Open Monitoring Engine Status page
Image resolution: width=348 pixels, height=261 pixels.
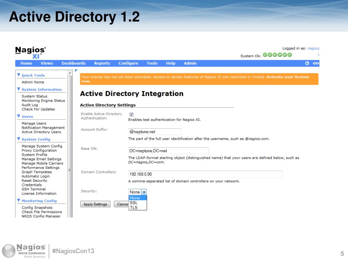pyautogui.click(x=43, y=100)
